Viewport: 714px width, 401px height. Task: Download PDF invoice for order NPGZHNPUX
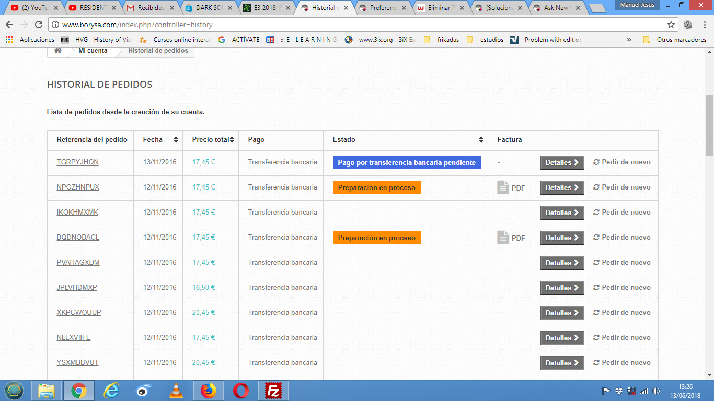511,187
